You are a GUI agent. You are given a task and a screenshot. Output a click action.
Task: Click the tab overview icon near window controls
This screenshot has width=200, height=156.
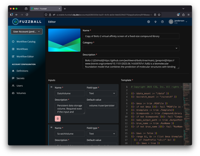[26, 9]
